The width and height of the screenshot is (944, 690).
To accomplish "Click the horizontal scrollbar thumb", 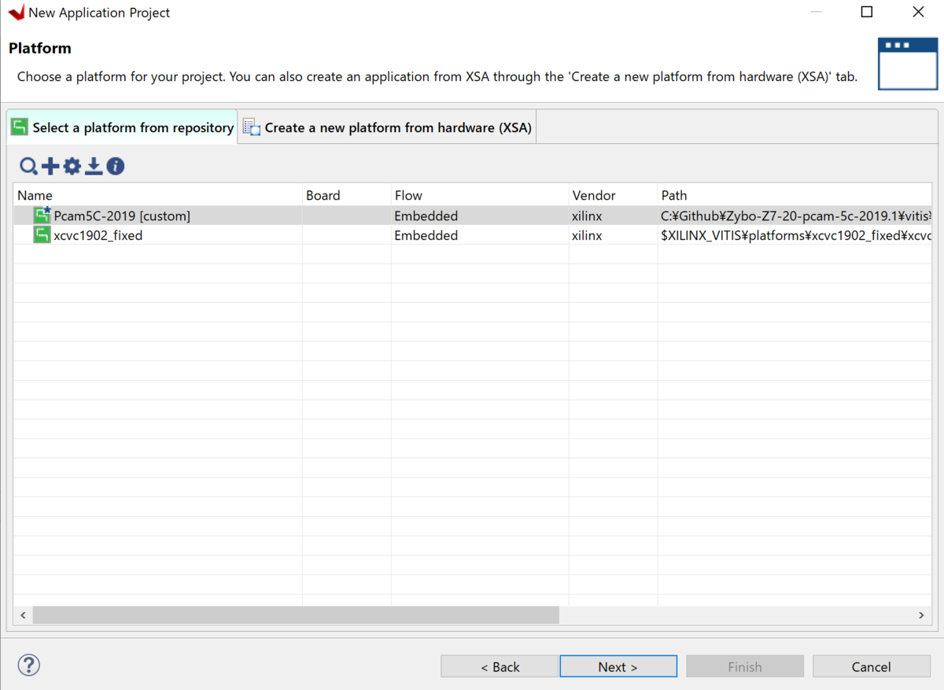I will (x=296, y=615).
